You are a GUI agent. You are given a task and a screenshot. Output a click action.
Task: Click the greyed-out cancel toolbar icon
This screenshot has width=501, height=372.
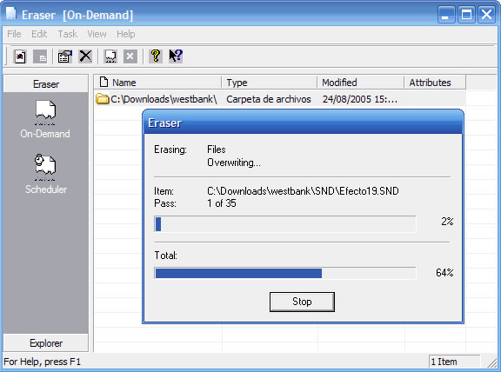point(130,56)
